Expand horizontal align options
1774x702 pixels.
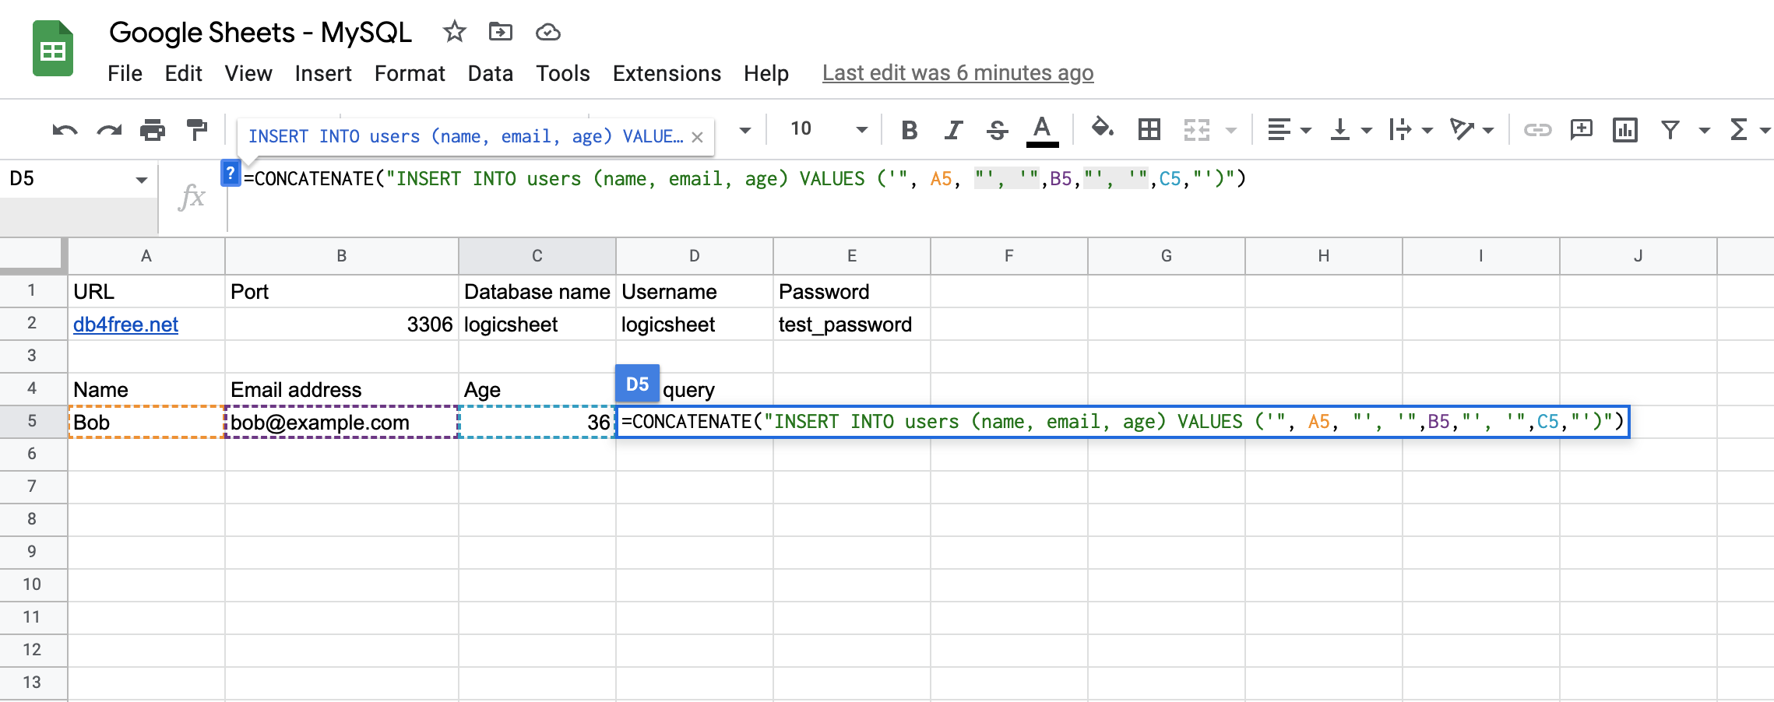click(x=1289, y=130)
